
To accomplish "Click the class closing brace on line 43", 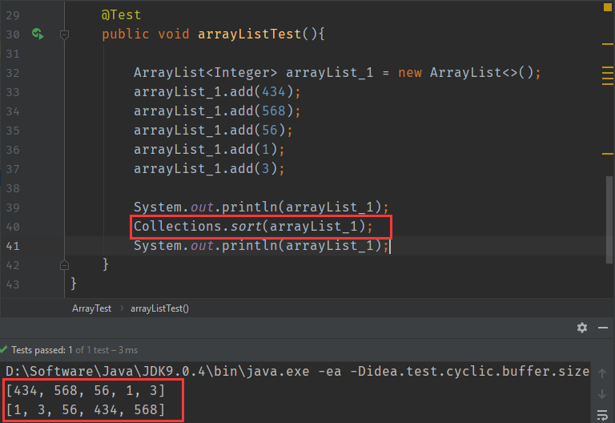I will pyautogui.click(x=74, y=284).
